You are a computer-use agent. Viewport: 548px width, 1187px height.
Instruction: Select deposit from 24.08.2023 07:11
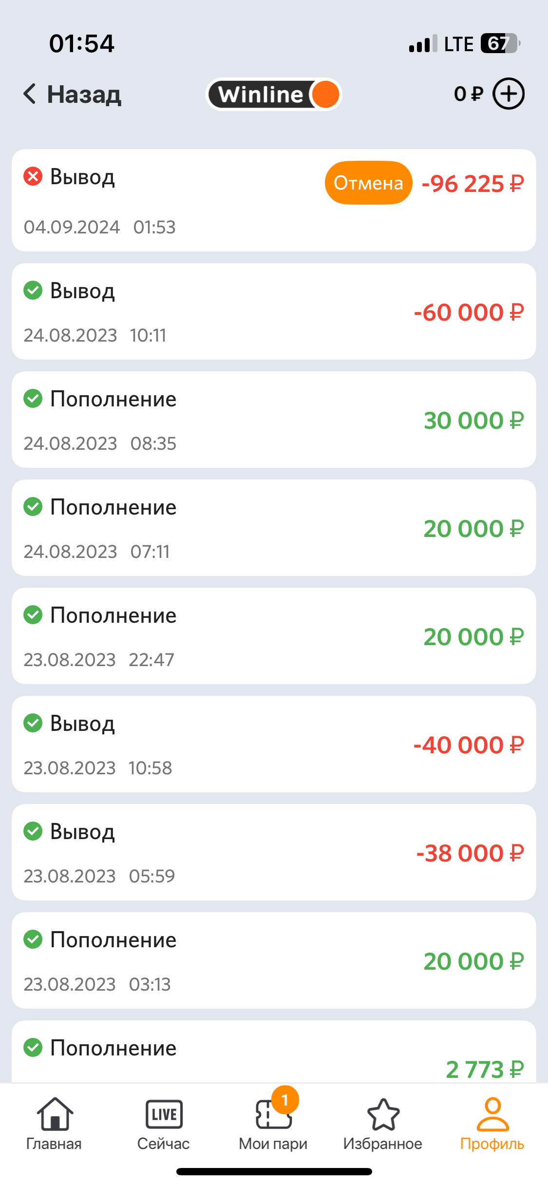tap(274, 528)
